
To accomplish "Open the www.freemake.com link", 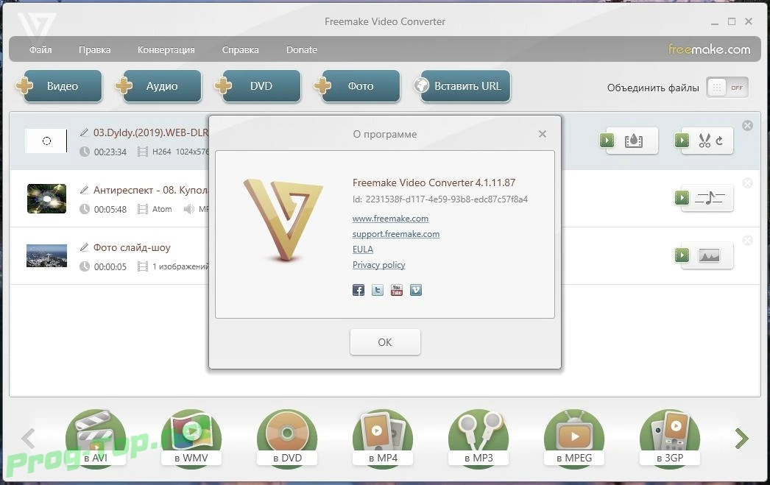I will [x=390, y=219].
